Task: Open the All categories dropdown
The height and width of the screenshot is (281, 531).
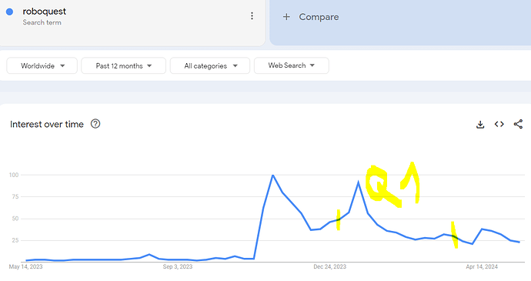Action: click(210, 65)
